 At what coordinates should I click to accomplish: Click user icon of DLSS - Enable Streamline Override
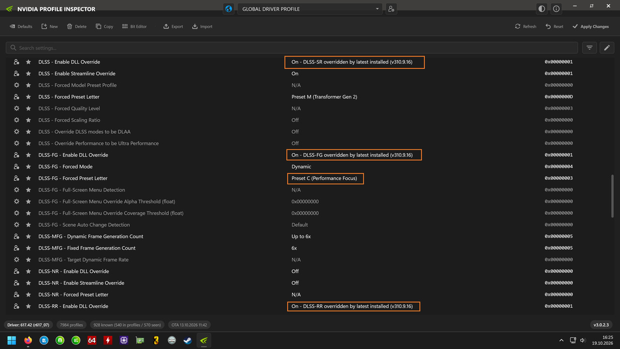[x=16, y=74]
